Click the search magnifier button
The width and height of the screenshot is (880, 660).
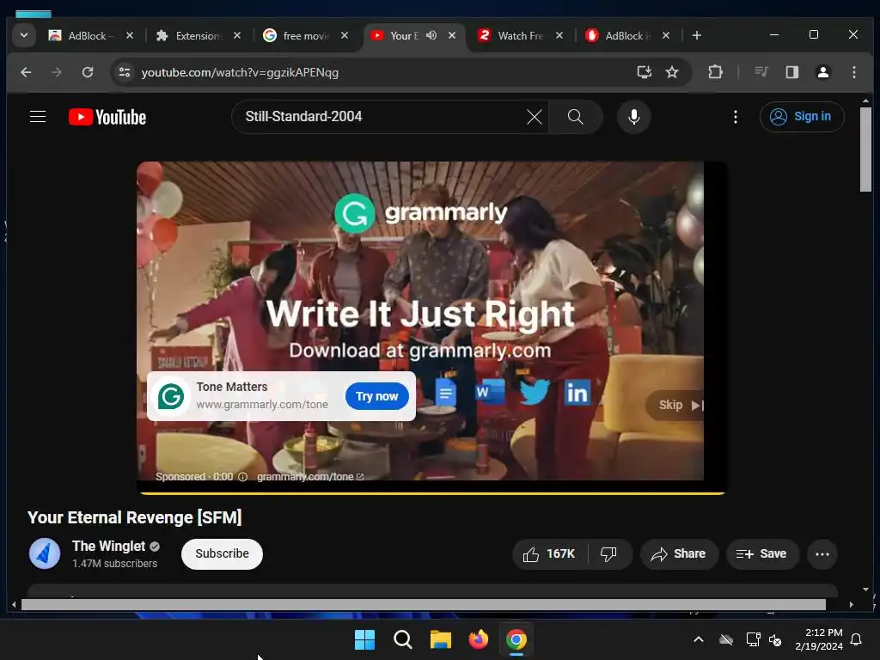(575, 117)
